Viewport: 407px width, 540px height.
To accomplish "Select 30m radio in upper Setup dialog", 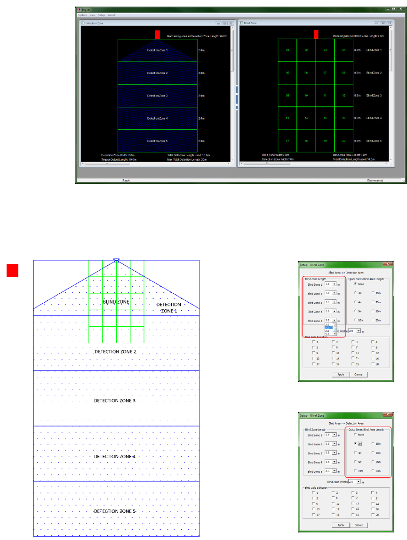I will click(373, 320).
